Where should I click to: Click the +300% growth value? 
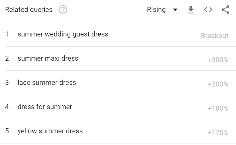218,60
